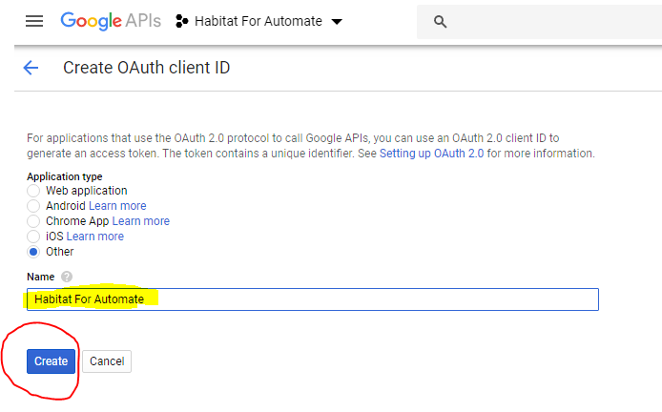Focus the top search bar
This screenshot has width=662, height=412.
point(539,22)
